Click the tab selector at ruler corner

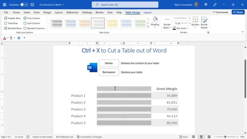click(2, 43)
